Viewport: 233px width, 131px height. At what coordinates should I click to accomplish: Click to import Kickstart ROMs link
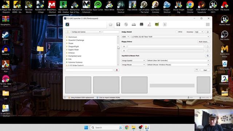click(108, 98)
